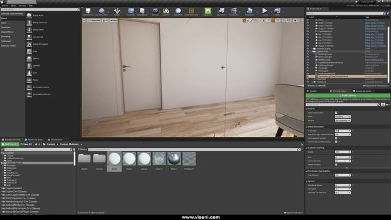Click the Play toolbar button
This screenshot has width=391, height=220.
coord(265,11)
